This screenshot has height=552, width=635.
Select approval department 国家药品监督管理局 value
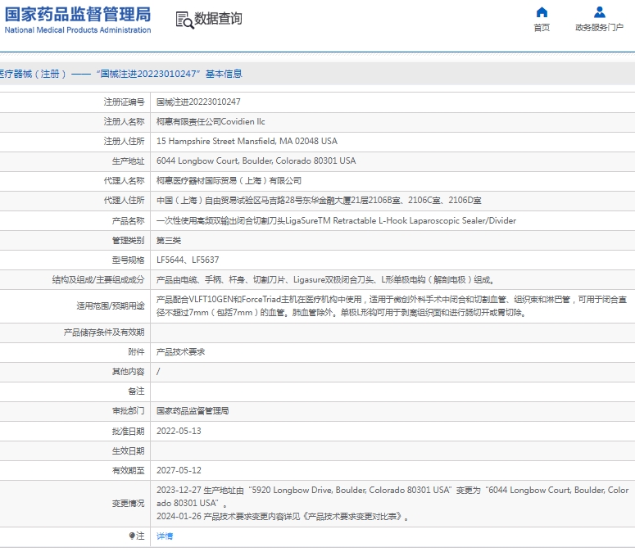(193, 411)
